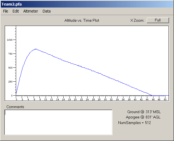The width and height of the screenshot is (174, 141).
Task: Click the 750 label on altitude axis
Action: point(10,54)
